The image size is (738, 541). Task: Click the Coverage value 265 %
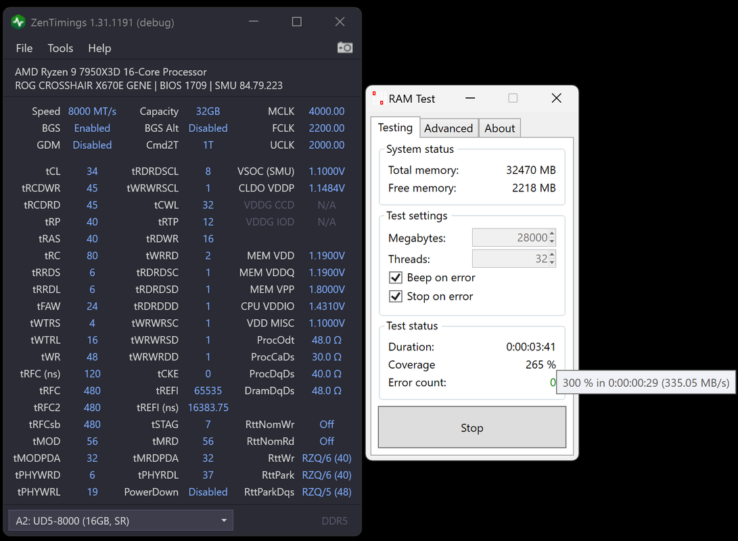540,365
